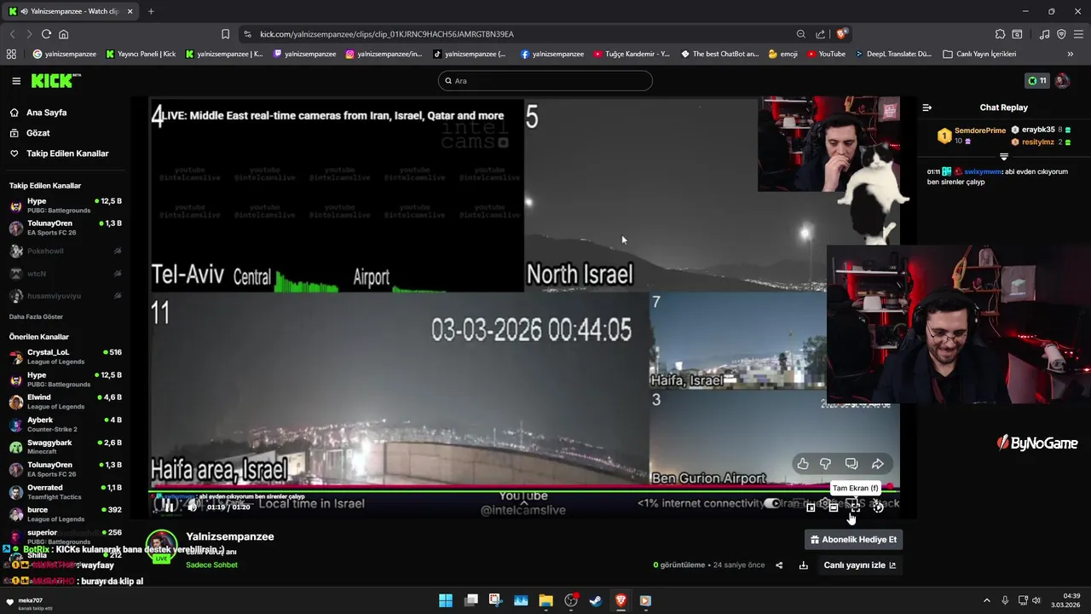Toggle the autoplay switch in the player
The image size is (1091, 614).
772,503
